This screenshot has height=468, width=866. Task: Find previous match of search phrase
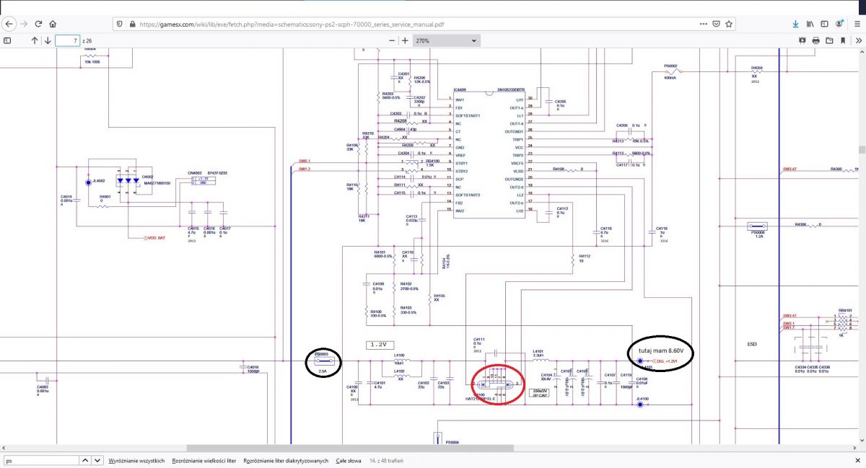pos(84,460)
